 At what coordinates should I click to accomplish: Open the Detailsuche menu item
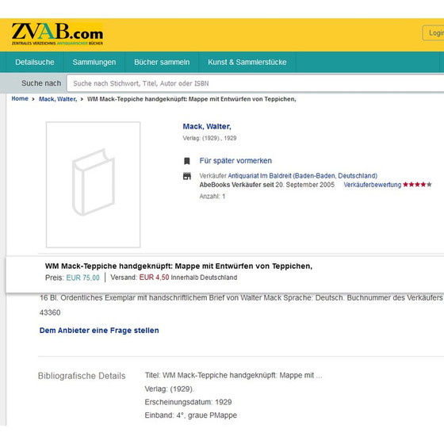click(35, 63)
